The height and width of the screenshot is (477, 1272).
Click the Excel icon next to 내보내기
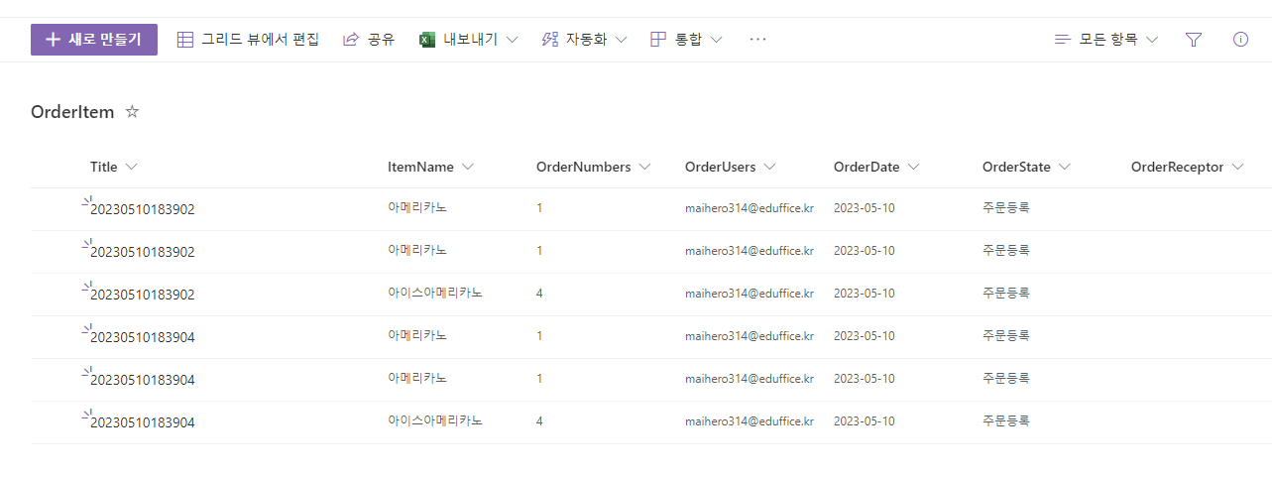pos(428,40)
